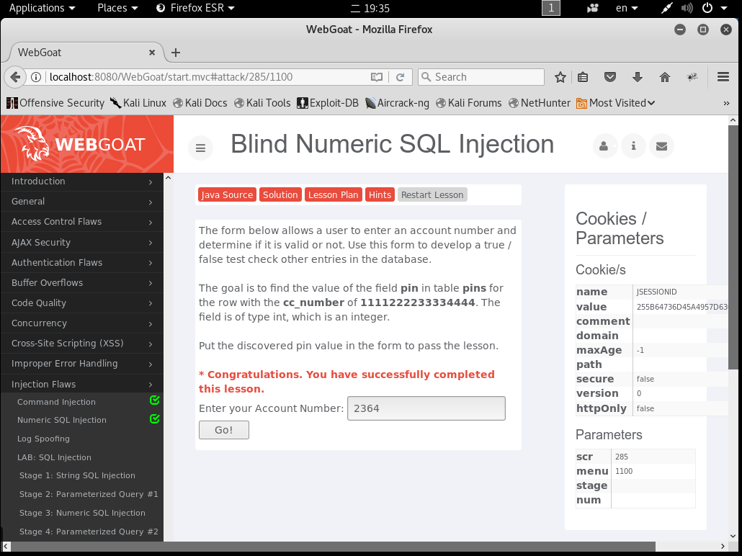The height and width of the screenshot is (556, 742).
Task: Open the Places menu
Action: click(x=117, y=8)
